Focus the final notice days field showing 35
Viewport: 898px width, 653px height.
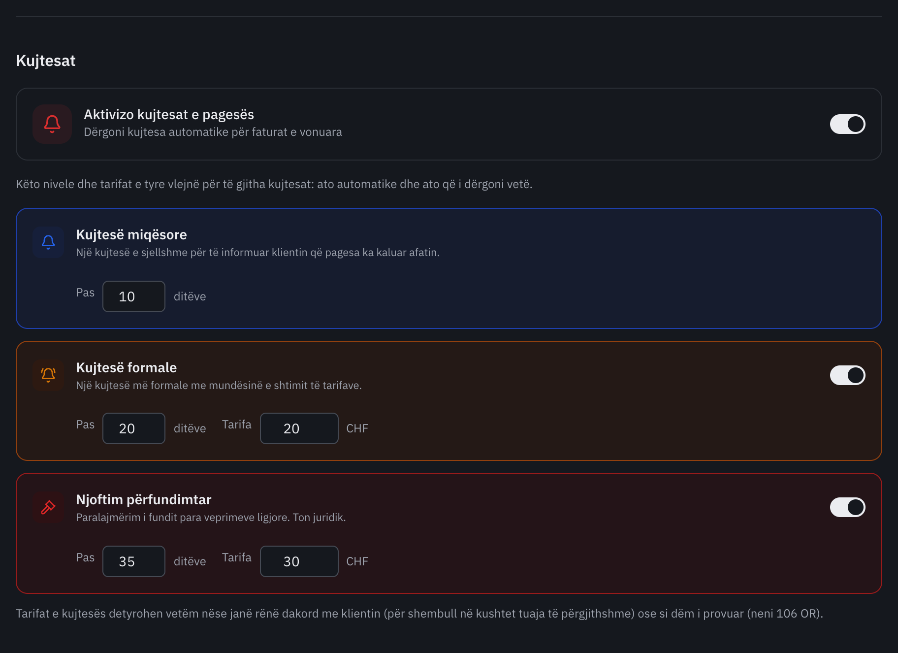(134, 561)
